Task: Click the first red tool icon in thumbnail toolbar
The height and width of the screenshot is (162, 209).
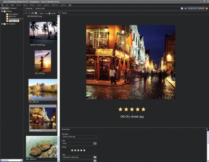Action: click(x=26, y=13)
